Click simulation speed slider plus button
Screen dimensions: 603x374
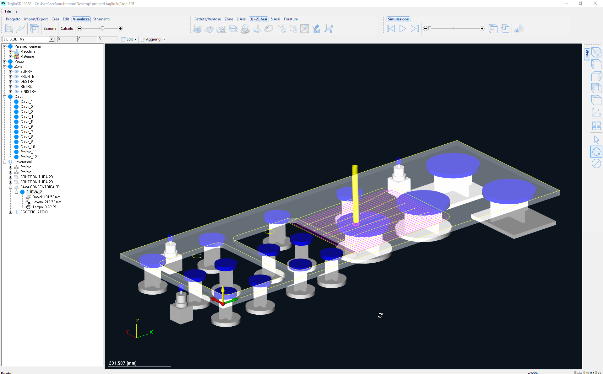point(482,29)
